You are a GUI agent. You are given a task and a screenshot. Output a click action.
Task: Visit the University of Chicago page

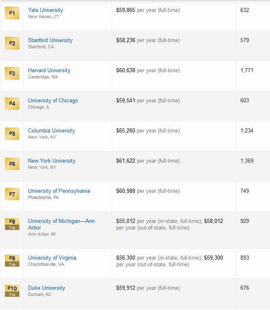pos(53,100)
